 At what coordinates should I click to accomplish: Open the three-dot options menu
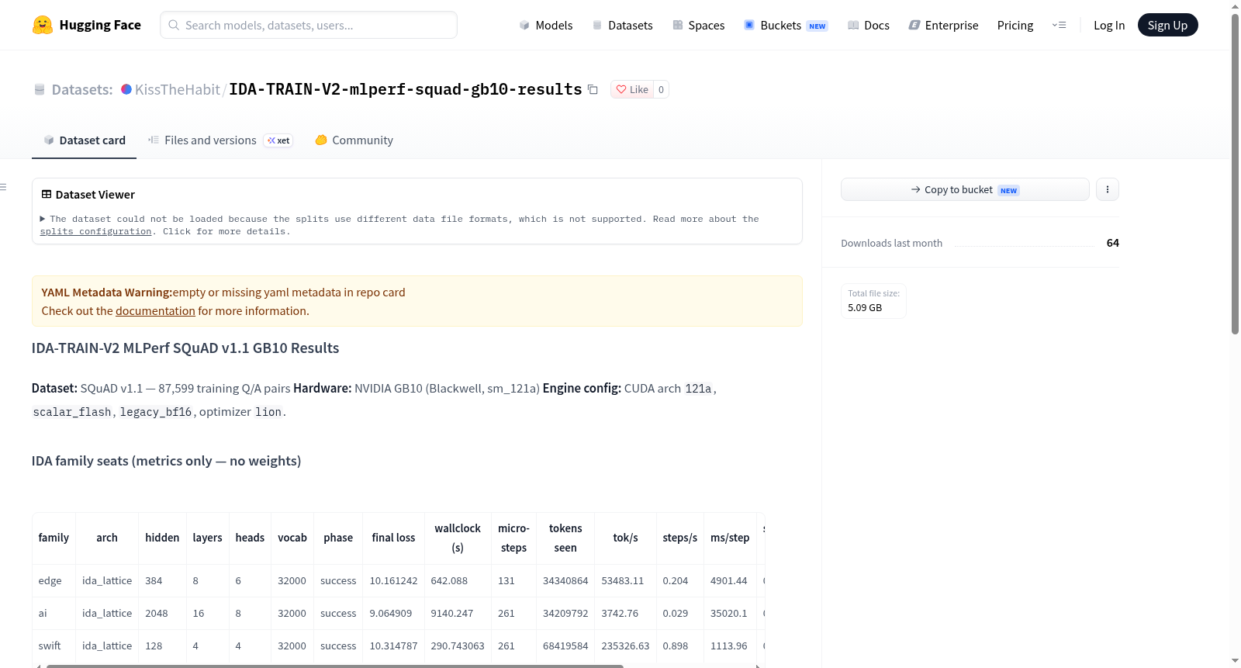(1108, 189)
